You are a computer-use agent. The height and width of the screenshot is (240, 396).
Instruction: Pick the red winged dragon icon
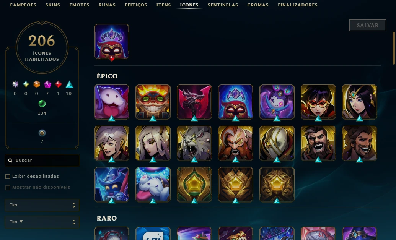[x=194, y=102]
